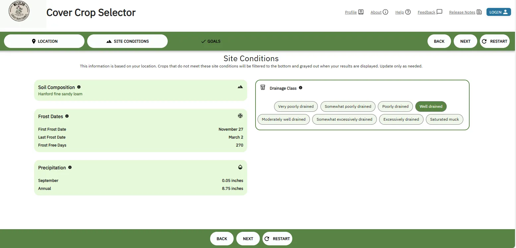The image size is (516, 248).
Task: Open the Release Notes link
Action: point(465,12)
